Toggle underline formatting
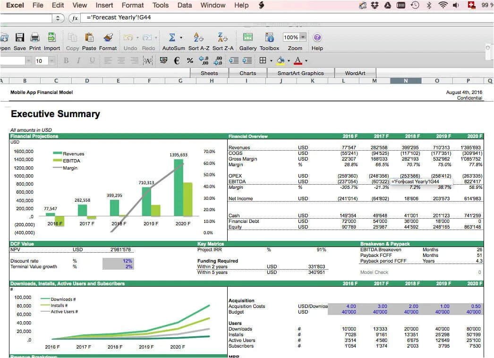The height and width of the screenshot is (358, 494). click(x=92, y=60)
